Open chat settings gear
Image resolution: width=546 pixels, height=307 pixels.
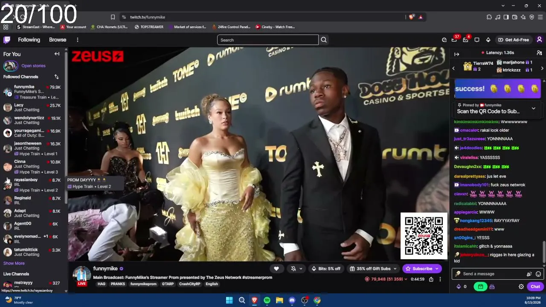pos(521,287)
